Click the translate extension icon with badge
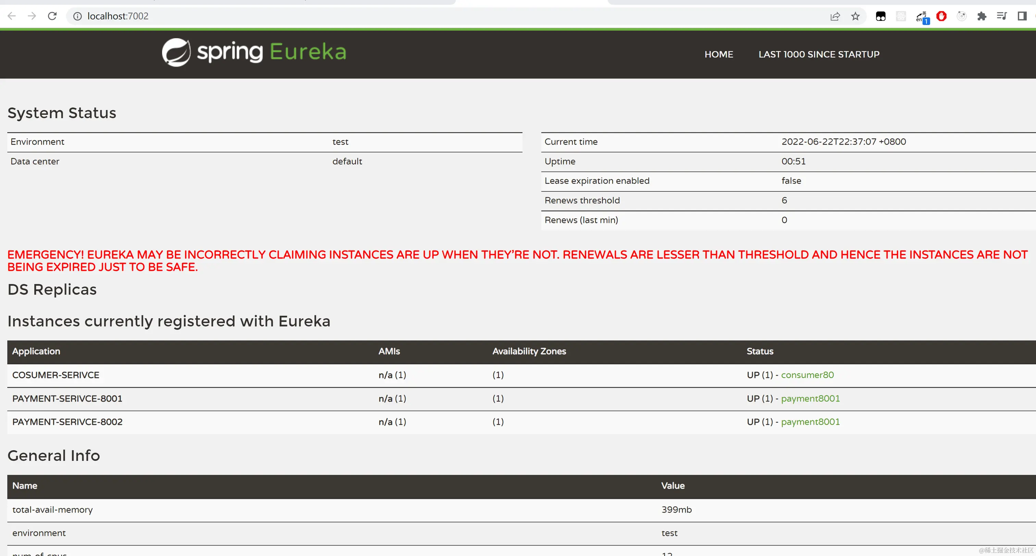Screen dimensions: 1036x556 click(x=921, y=17)
